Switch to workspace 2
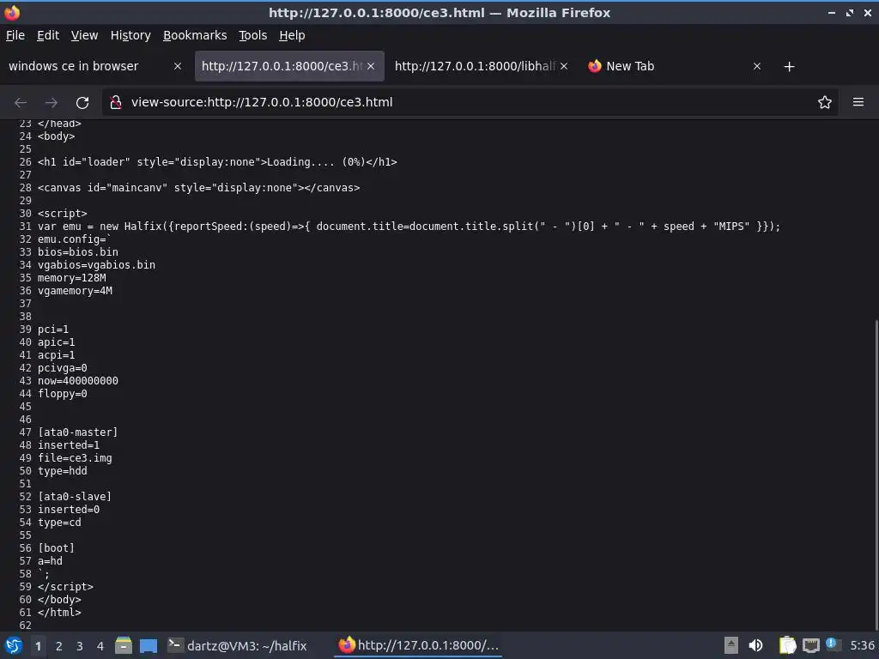Image resolution: width=879 pixels, height=659 pixels. tap(59, 646)
